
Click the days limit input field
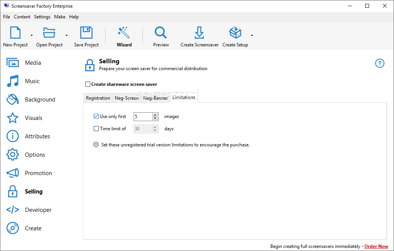click(x=143, y=129)
